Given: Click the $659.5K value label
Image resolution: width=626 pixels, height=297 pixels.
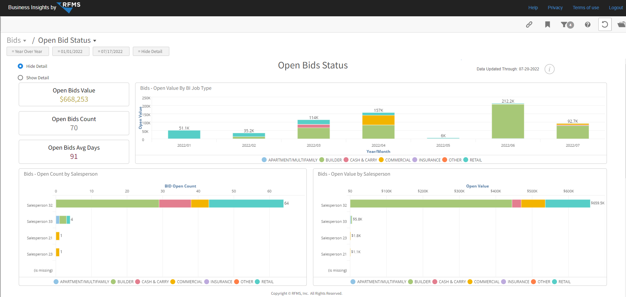Looking at the screenshot, I should (x=598, y=203).
